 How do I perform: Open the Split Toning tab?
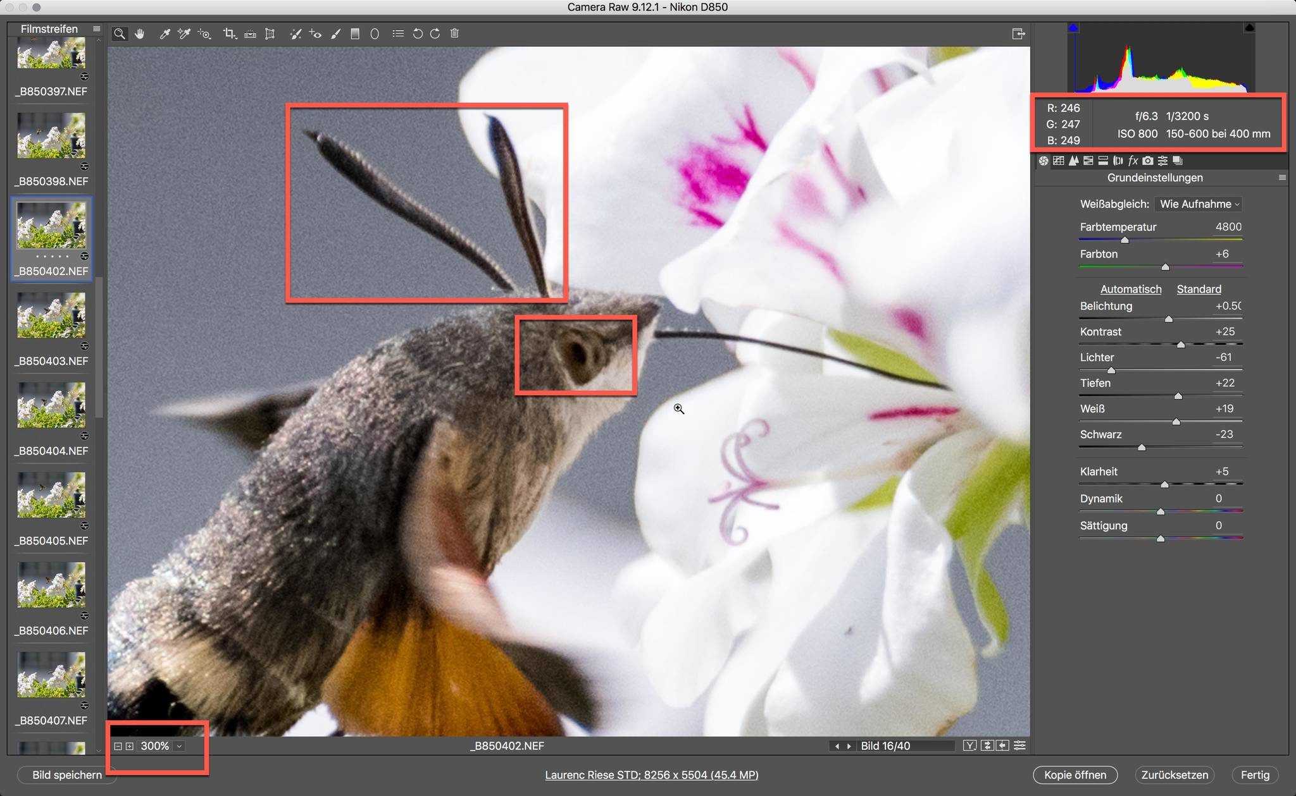pos(1103,161)
